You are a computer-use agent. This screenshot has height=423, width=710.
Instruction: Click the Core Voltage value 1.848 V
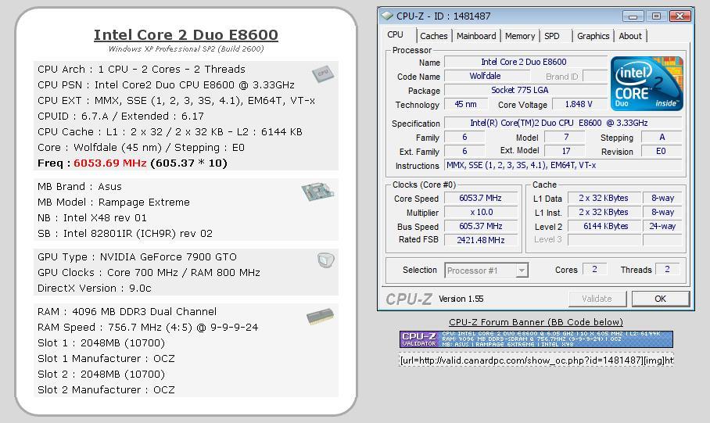579,104
